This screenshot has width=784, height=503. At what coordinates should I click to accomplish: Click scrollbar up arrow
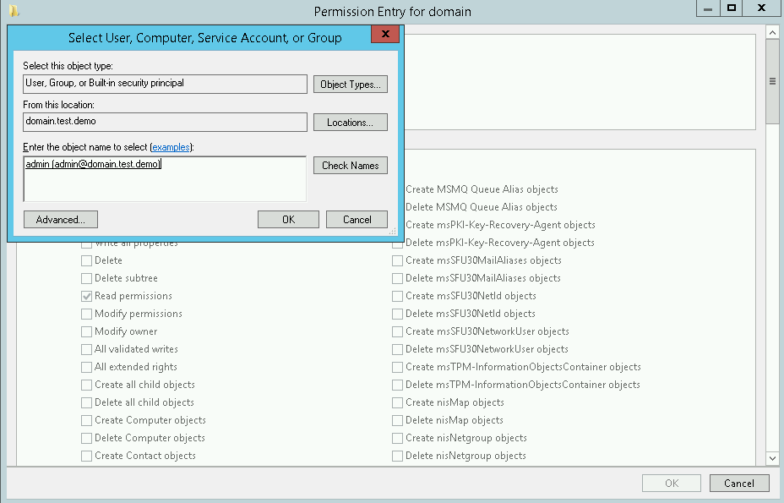point(772,33)
